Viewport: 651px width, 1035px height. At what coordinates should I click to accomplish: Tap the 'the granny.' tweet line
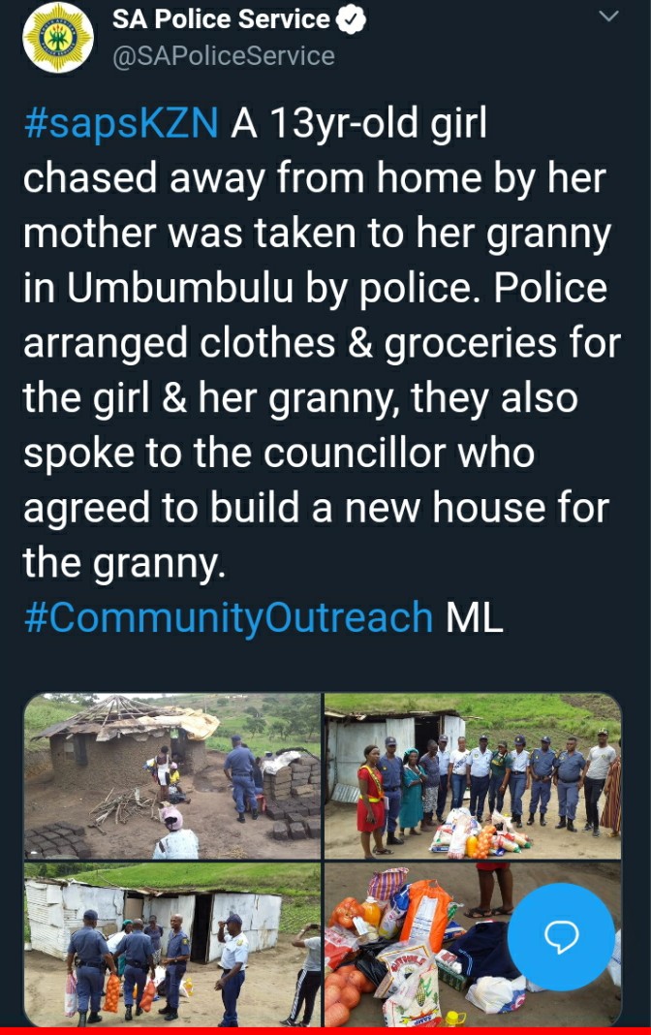[124, 563]
